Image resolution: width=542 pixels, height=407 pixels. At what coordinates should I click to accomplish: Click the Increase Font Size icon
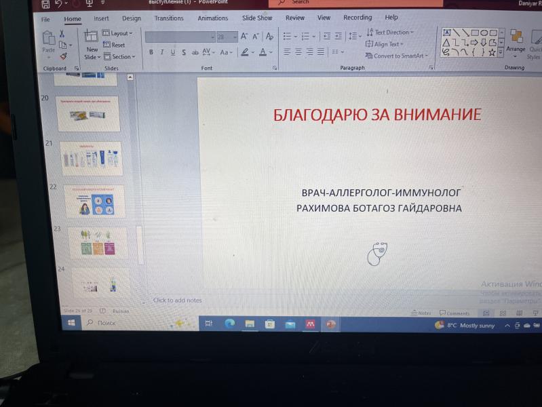[244, 36]
